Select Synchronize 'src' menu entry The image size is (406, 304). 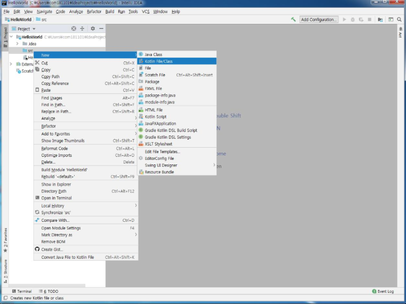click(86, 212)
